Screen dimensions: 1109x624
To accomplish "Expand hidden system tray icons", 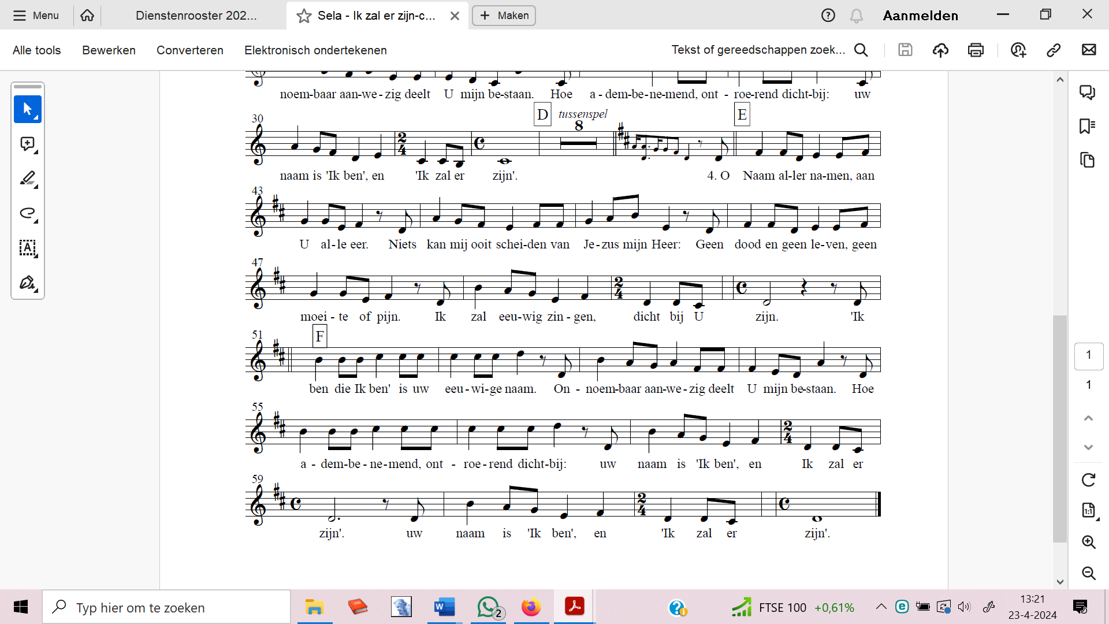I will pyautogui.click(x=881, y=607).
